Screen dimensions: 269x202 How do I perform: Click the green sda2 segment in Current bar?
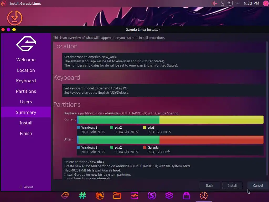[x=119, y=120]
